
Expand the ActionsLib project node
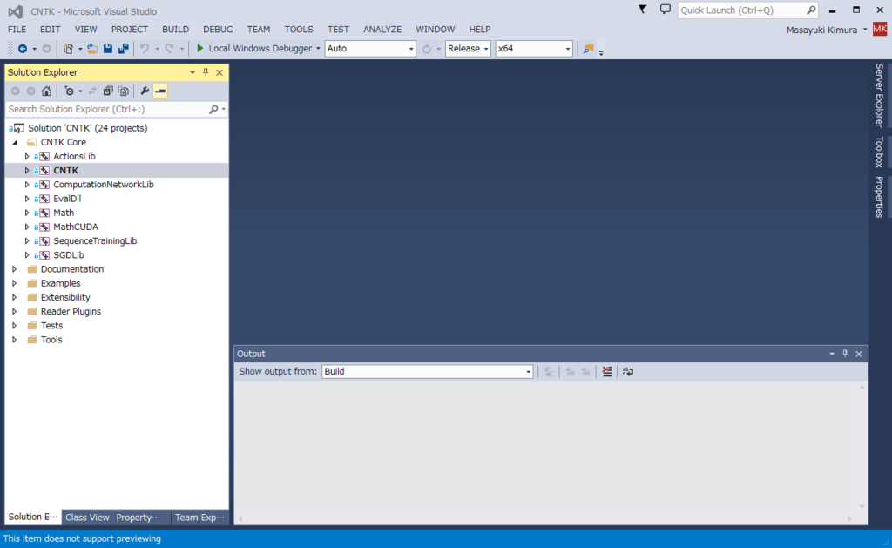coord(27,156)
